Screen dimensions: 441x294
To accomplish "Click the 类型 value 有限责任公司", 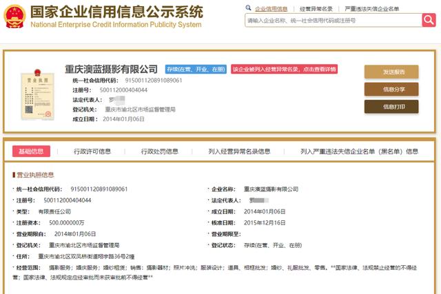I will point(54,211).
